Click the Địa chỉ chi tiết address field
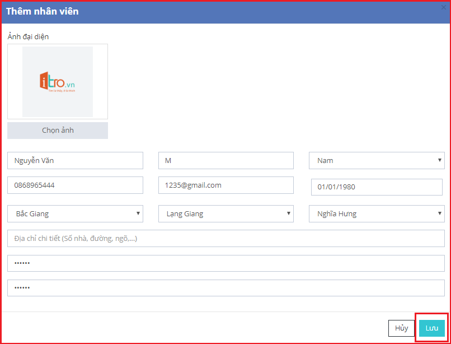The image size is (451, 344). pyautogui.click(x=225, y=238)
